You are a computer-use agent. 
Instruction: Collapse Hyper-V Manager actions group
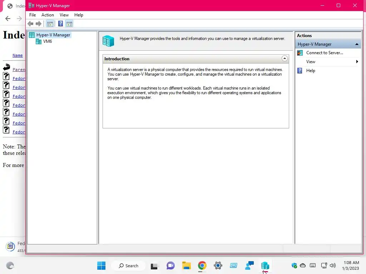(x=357, y=44)
